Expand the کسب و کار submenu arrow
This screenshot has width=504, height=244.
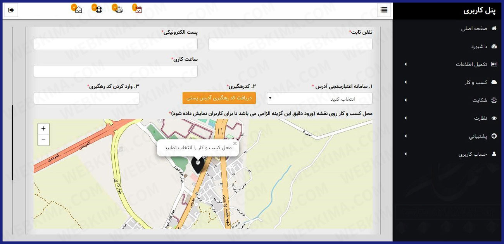click(406, 82)
